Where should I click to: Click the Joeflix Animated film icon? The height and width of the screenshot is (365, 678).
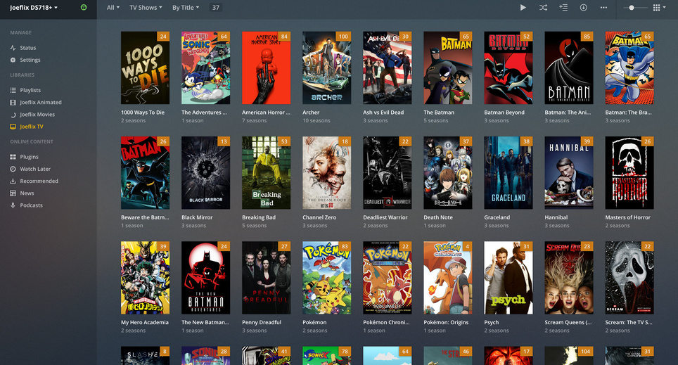pyautogui.click(x=13, y=102)
